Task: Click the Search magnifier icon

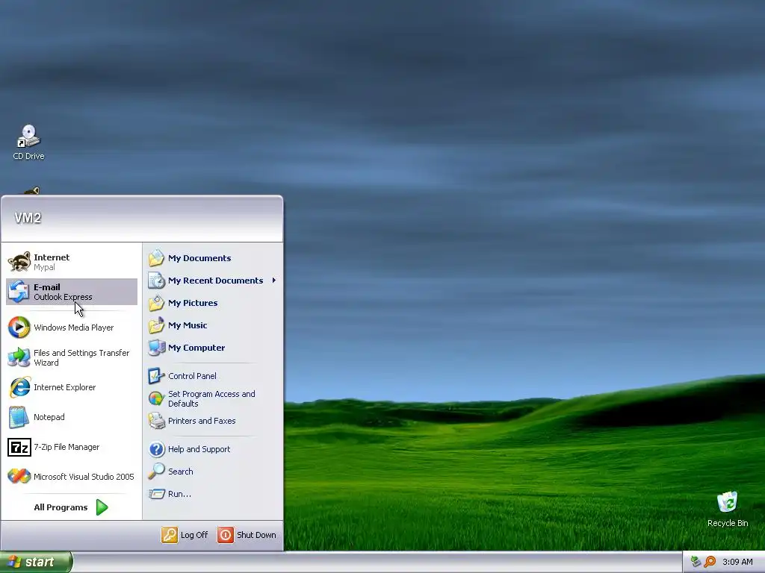Action: point(157,472)
